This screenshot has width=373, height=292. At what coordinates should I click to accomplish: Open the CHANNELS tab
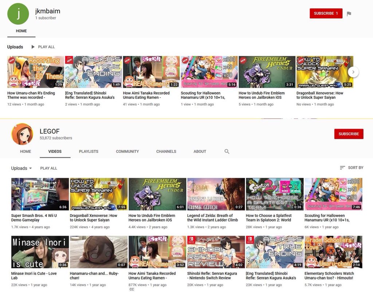pos(166,151)
